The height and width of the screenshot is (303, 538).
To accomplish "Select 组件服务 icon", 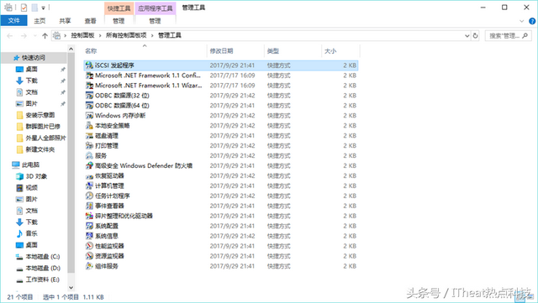I will point(89,266).
